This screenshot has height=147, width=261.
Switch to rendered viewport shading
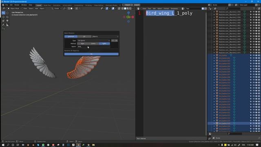click(130, 9)
